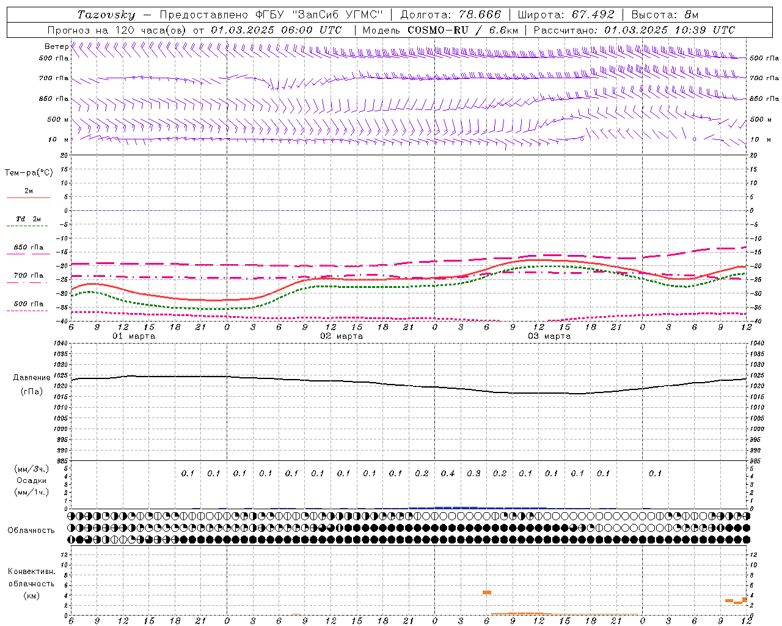This screenshot has width=782, height=626.
Task: Click the Тем-ра(°C) axis title
Action: point(29,173)
